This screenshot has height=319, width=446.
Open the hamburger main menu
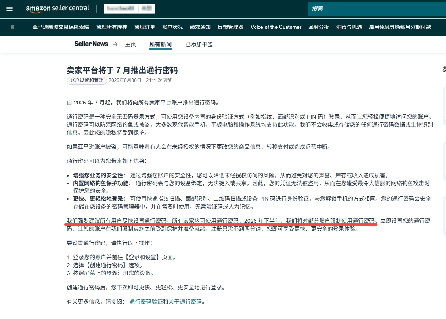[10, 9]
